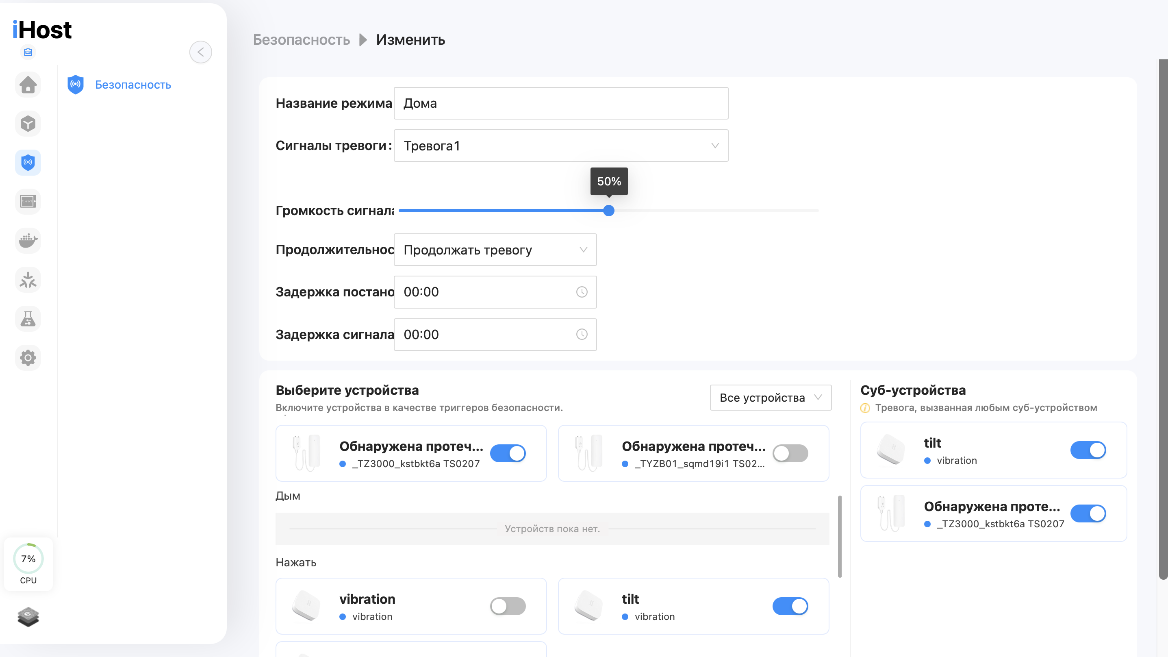
Task: Go back to Безопасность via the breadcrumb
Action: 301,40
